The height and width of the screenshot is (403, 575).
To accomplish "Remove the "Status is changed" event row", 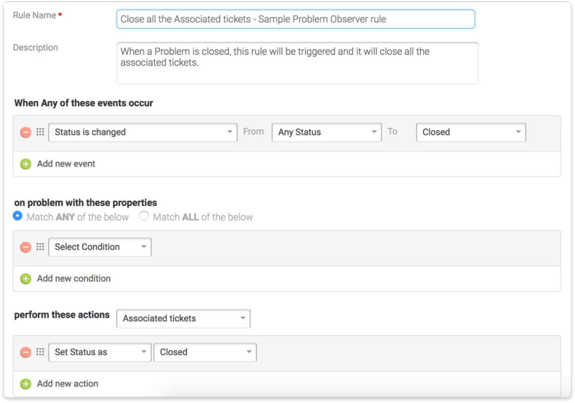I will (x=25, y=132).
